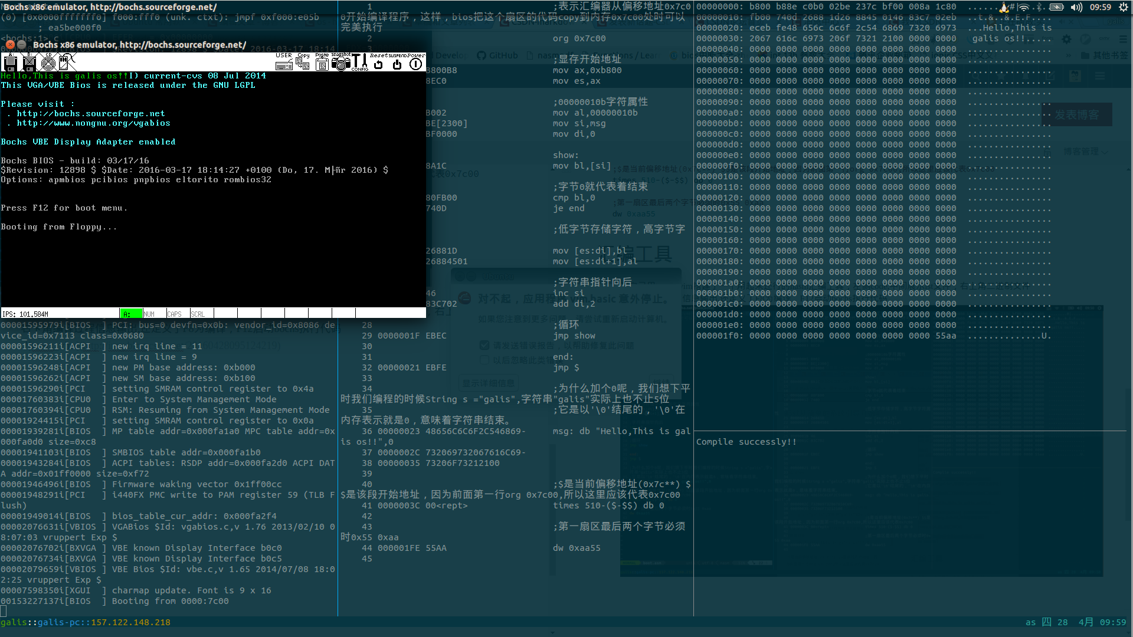The width and height of the screenshot is (1133, 637).
Task: Click the 'Bochs VBE Display Adapter enabled' line
Action: click(x=88, y=142)
